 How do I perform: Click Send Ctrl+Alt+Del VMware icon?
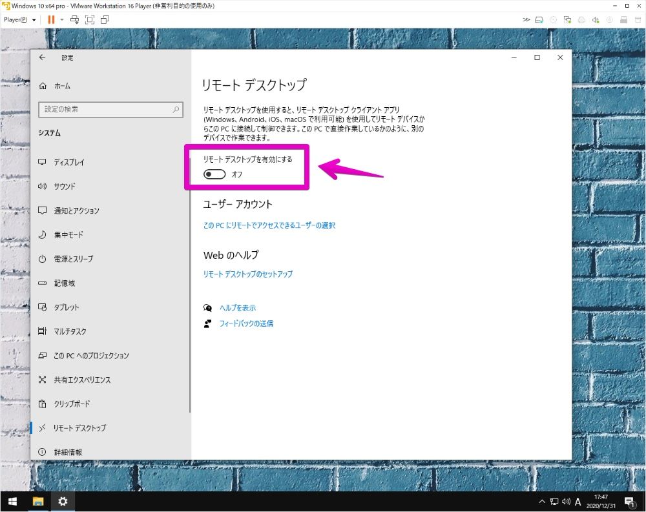pos(74,19)
